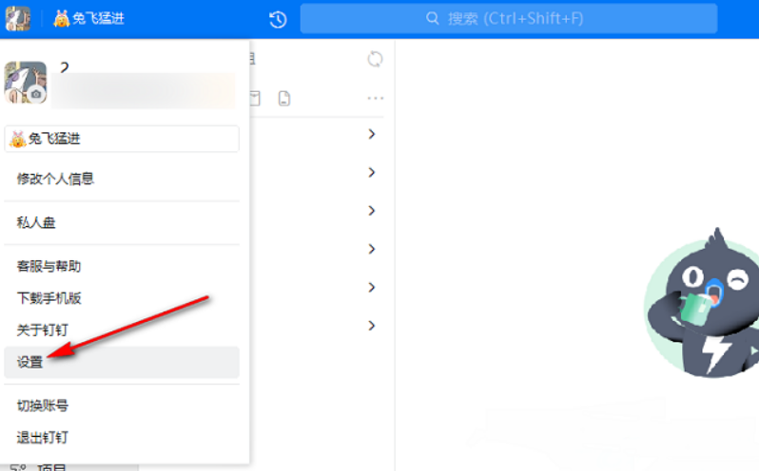This screenshot has height=471, width=759.
Task: Click the document file icon
Action: point(284,99)
